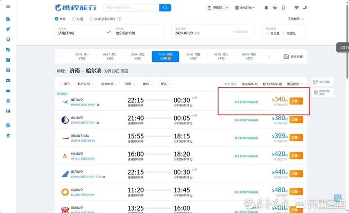
Task: Click the car rental sidebar icon
Action: (8, 91)
